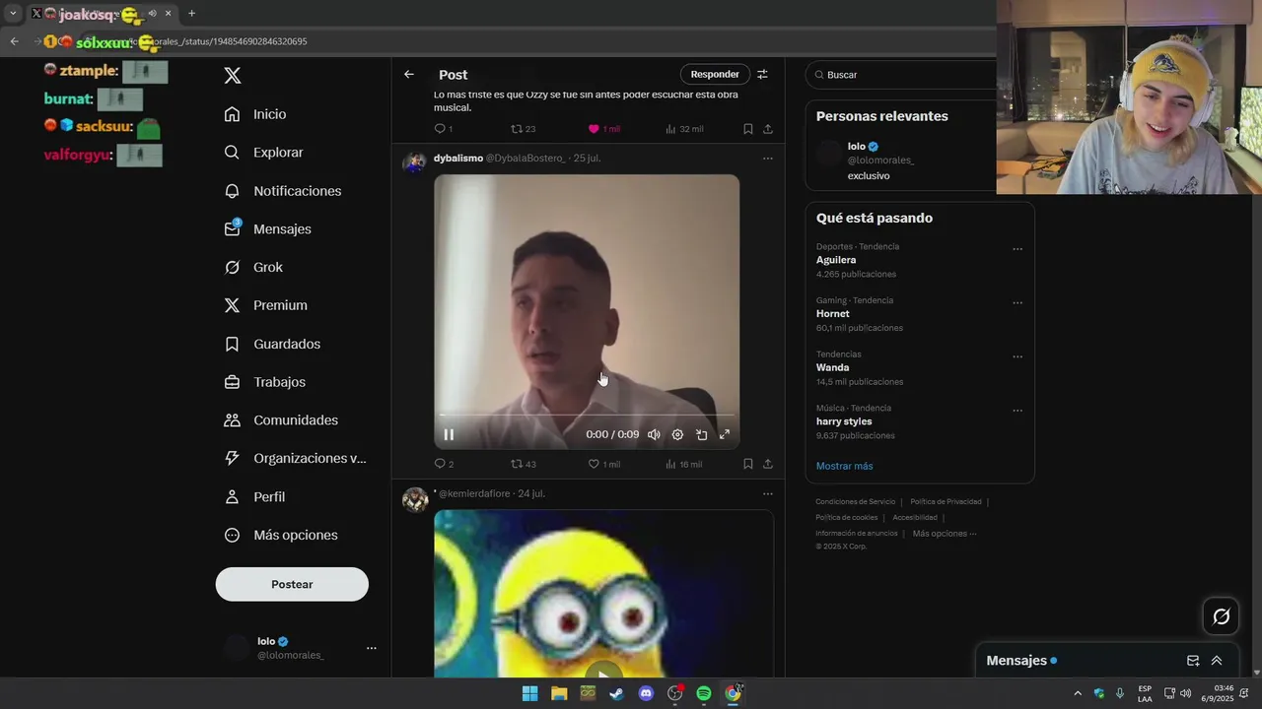1262x709 pixels.
Task: Pause the dybalismo video
Action: click(x=449, y=434)
